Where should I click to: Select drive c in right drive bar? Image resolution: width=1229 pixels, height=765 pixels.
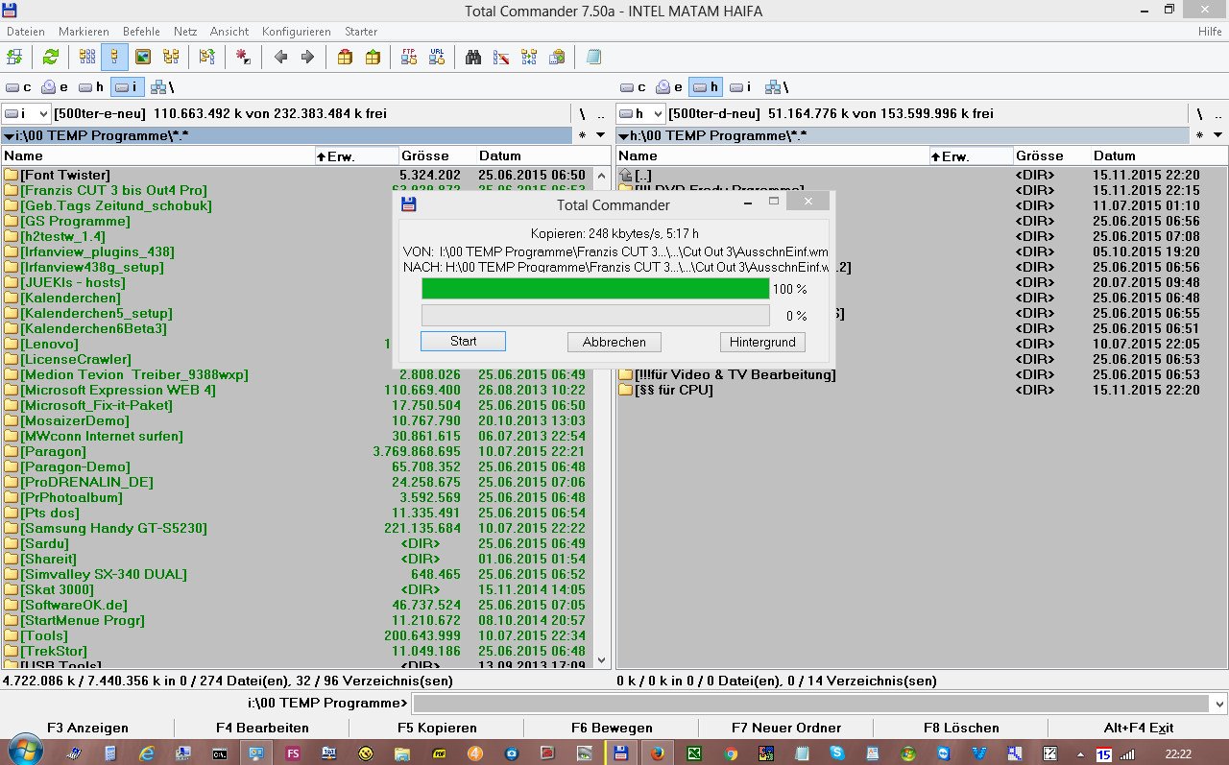click(x=633, y=87)
